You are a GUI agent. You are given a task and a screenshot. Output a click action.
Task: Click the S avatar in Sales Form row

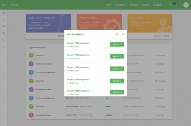[x=31, y=98]
